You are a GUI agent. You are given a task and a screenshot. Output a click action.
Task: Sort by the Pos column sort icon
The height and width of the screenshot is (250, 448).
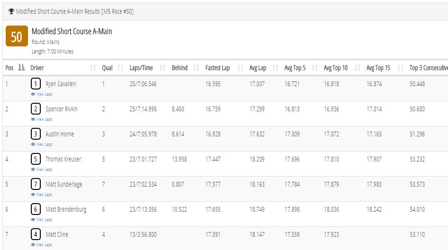(21, 68)
